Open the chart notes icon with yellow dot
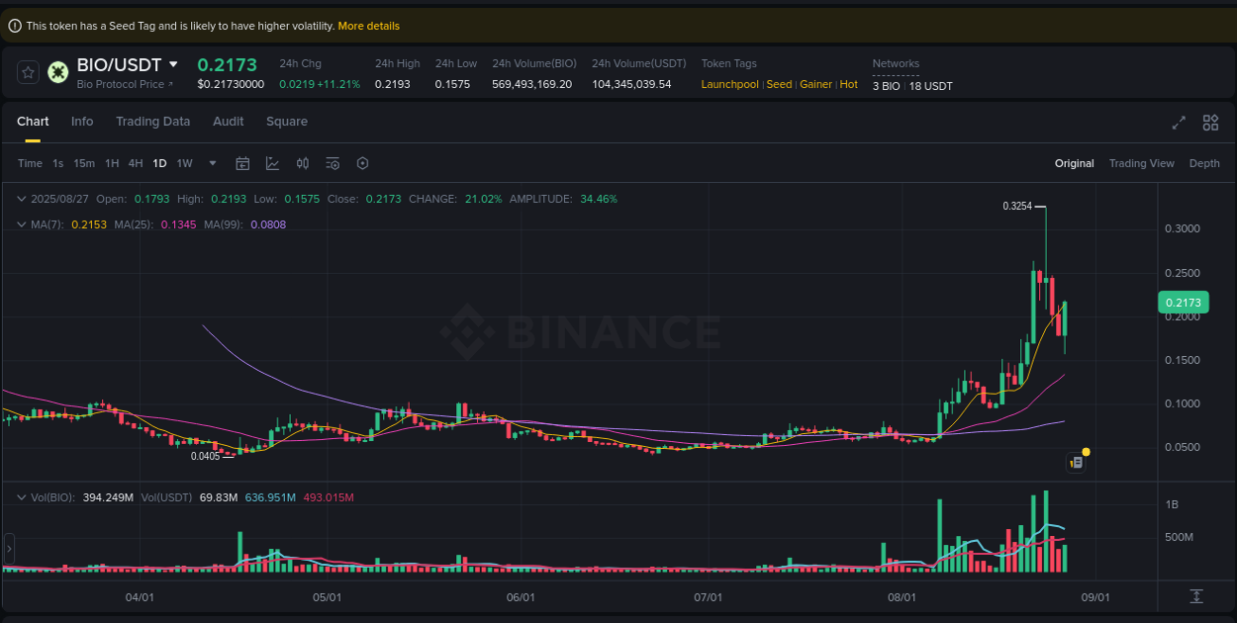The height and width of the screenshot is (623, 1237). (x=1077, y=462)
